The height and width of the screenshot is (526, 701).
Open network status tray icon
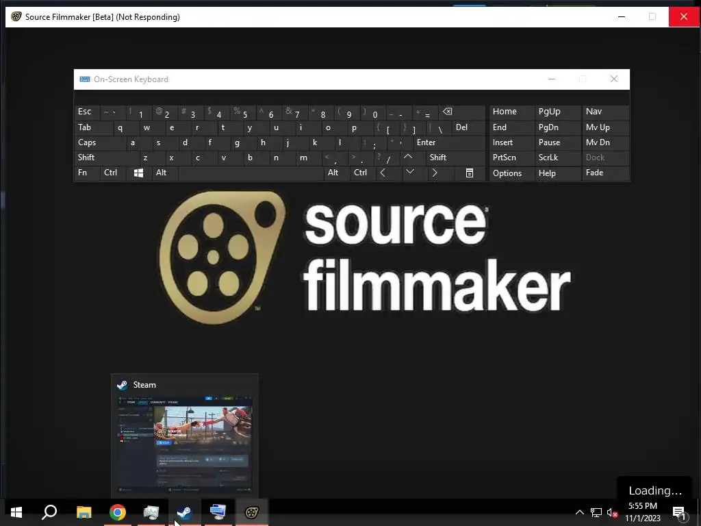tap(596, 512)
